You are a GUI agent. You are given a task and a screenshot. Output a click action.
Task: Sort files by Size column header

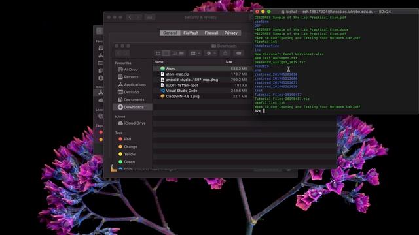[x=228, y=62]
